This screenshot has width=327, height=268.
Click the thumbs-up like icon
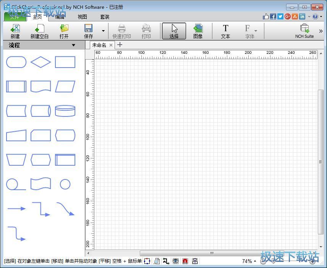[x=266, y=16]
